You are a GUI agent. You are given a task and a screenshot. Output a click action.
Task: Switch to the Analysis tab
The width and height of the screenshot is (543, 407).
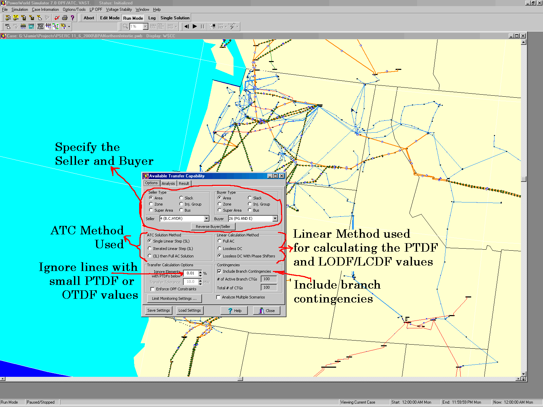168,183
